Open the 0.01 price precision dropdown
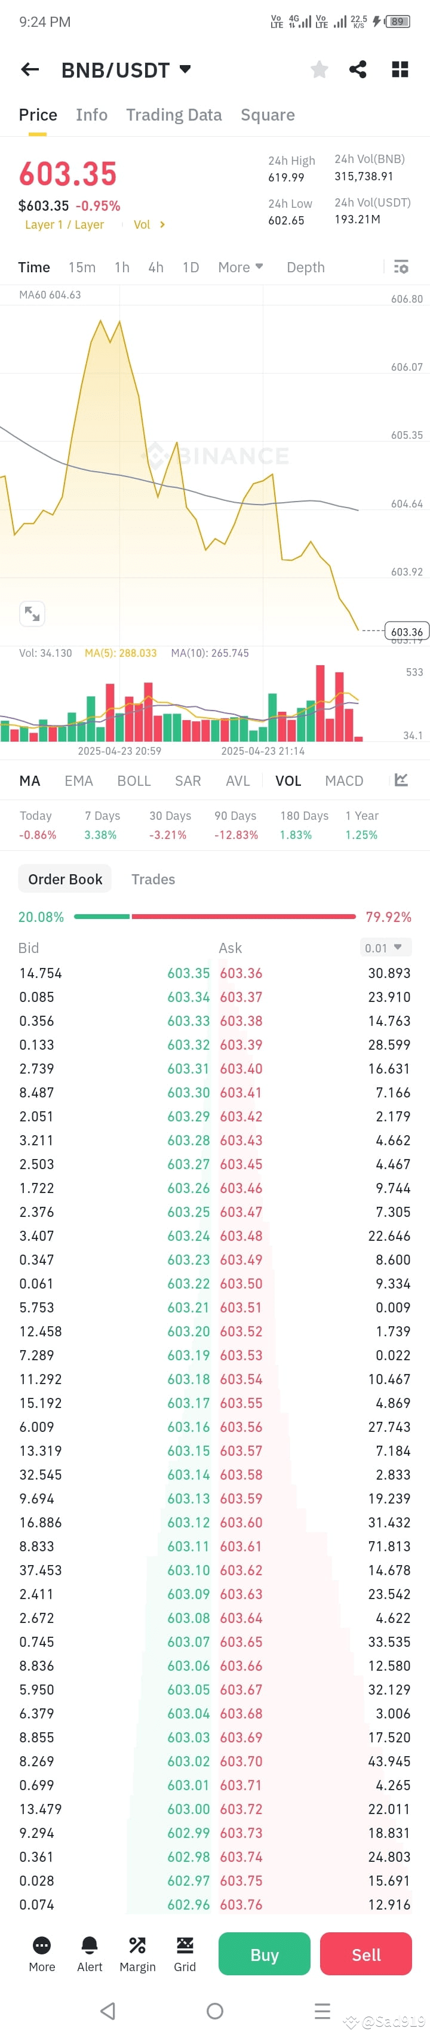 pyautogui.click(x=383, y=947)
